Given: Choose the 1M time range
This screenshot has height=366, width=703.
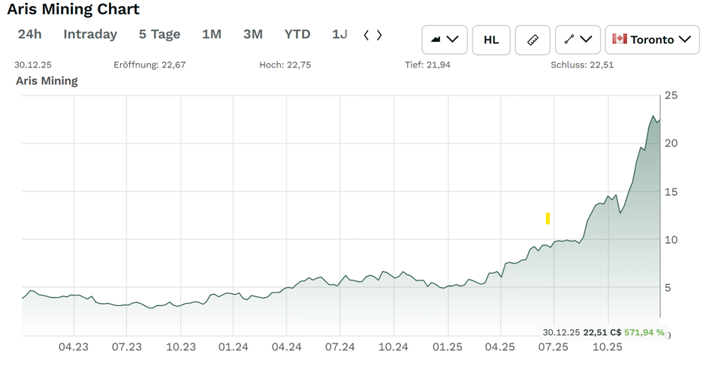Looking at the screenshot, I should 212,34.
